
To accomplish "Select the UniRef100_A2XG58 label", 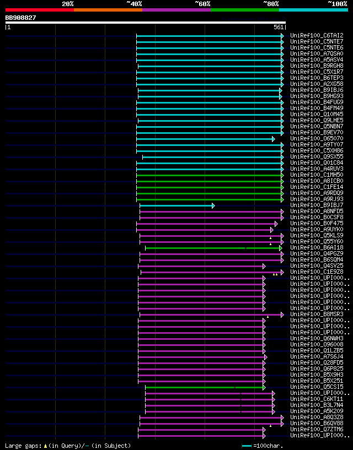I will point(317,84).
